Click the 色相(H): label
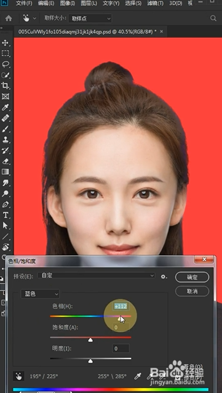222x393 pixels. [x=62, y=306]
